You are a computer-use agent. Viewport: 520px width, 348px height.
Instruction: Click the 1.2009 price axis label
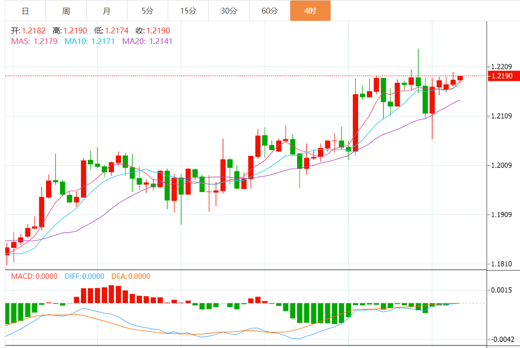point(502,165)
